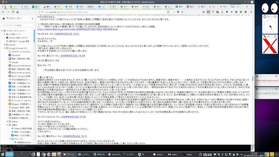The image size is (279, 157).
Task: Go back with the browser back arrow
Action: (4, 12)
